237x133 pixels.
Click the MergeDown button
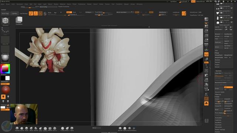(219, 55)
